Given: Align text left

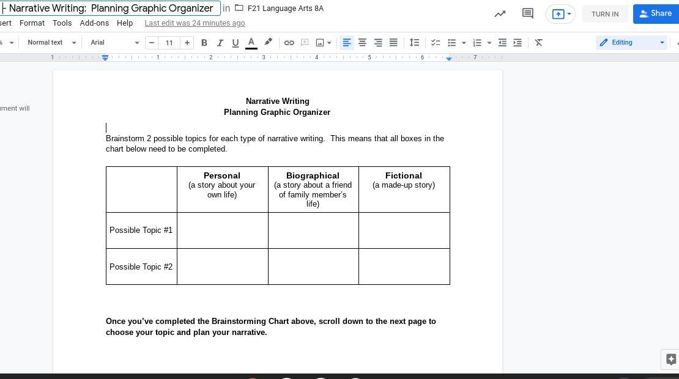Looking at the screenshot, I should tap(347, 42).
